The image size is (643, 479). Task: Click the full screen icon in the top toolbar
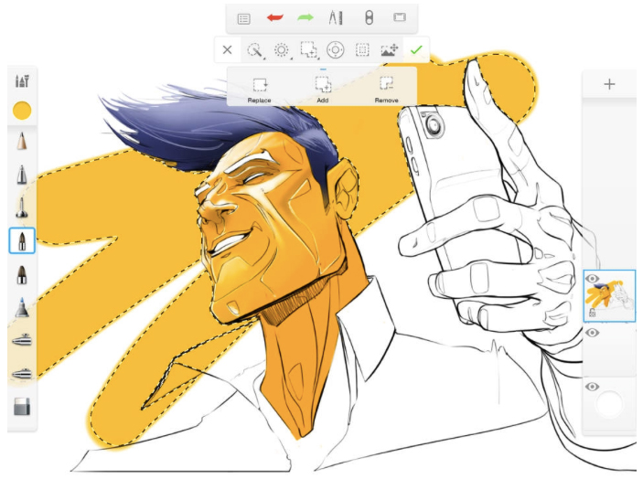click(x=399, y=17)
